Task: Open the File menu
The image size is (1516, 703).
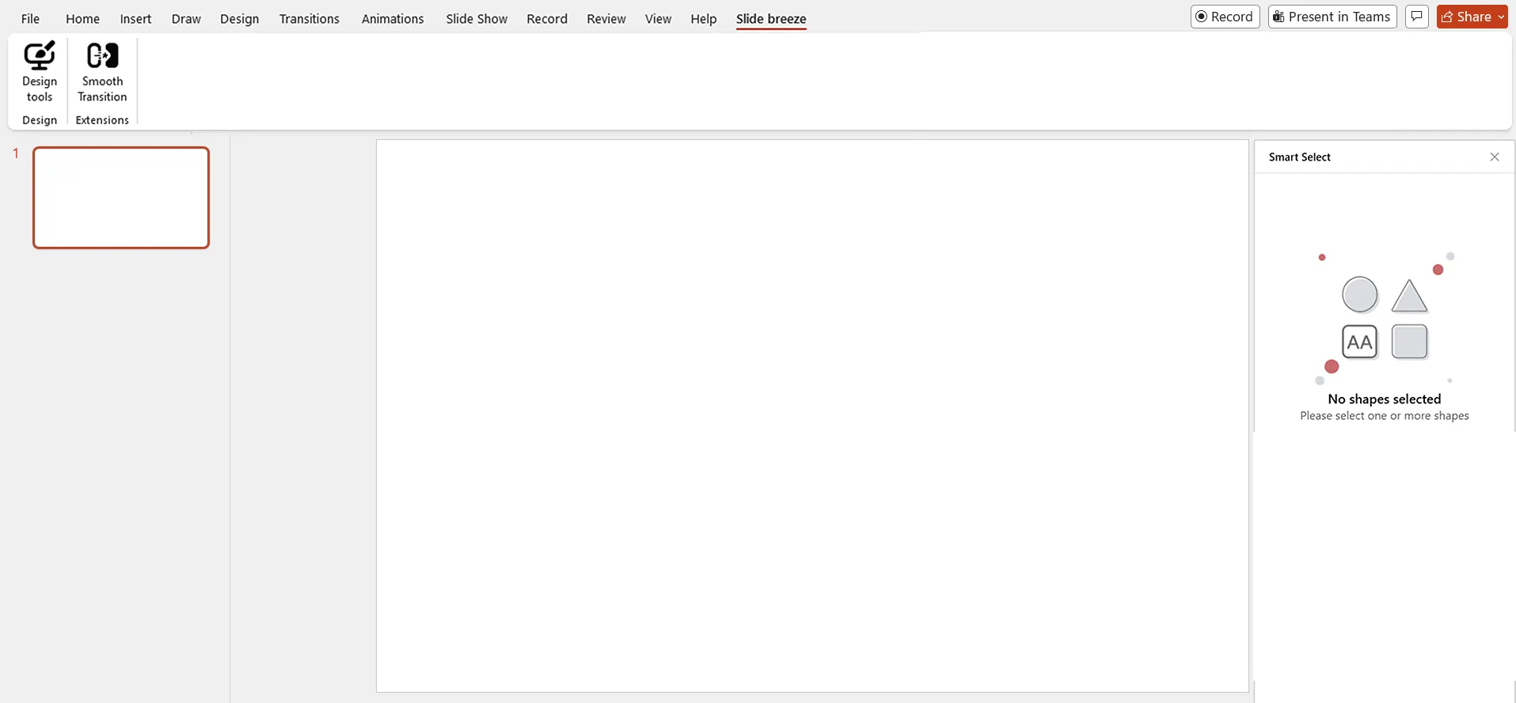Action: tap(30, 19)
